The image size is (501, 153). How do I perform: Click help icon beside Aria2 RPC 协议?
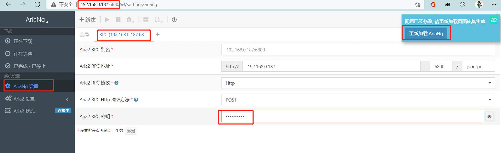[x=117, y=83]
